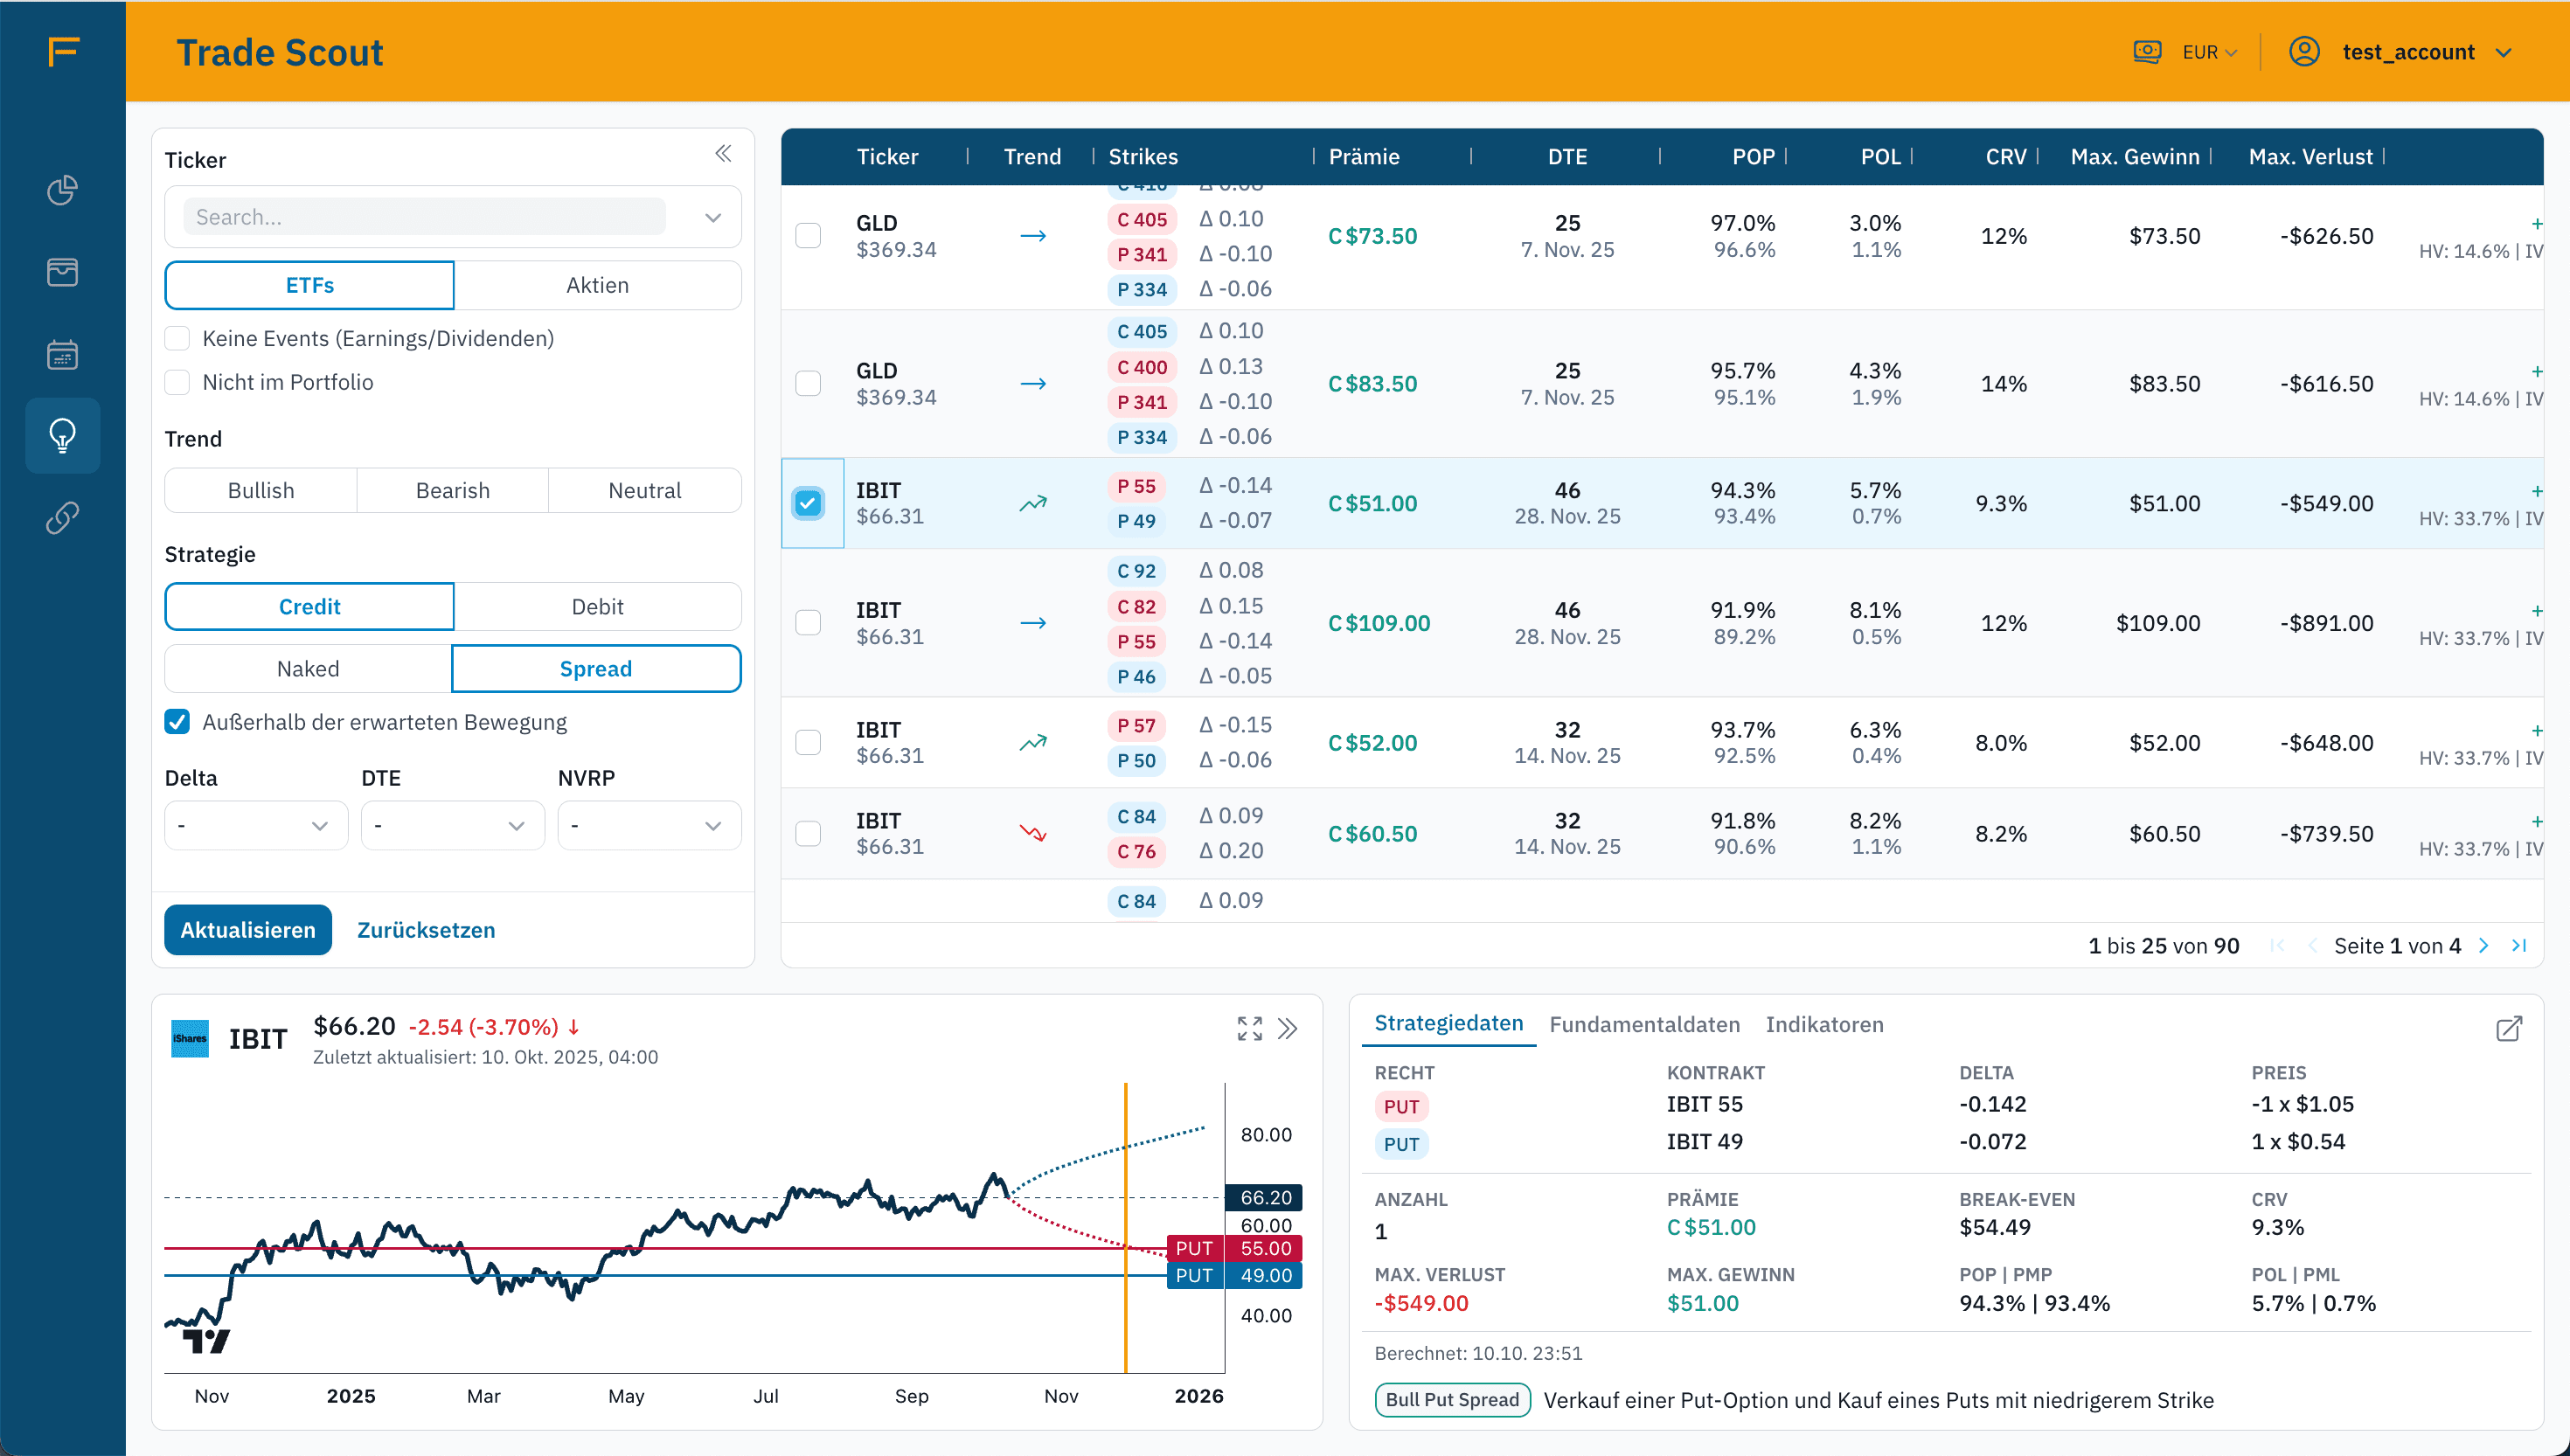Switch to Fundamentaldaten tab
This screenshot has height=1456, width=2570.
tap(1644, 1024)
